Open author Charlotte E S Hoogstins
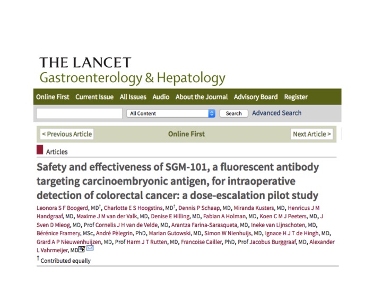 133,208
